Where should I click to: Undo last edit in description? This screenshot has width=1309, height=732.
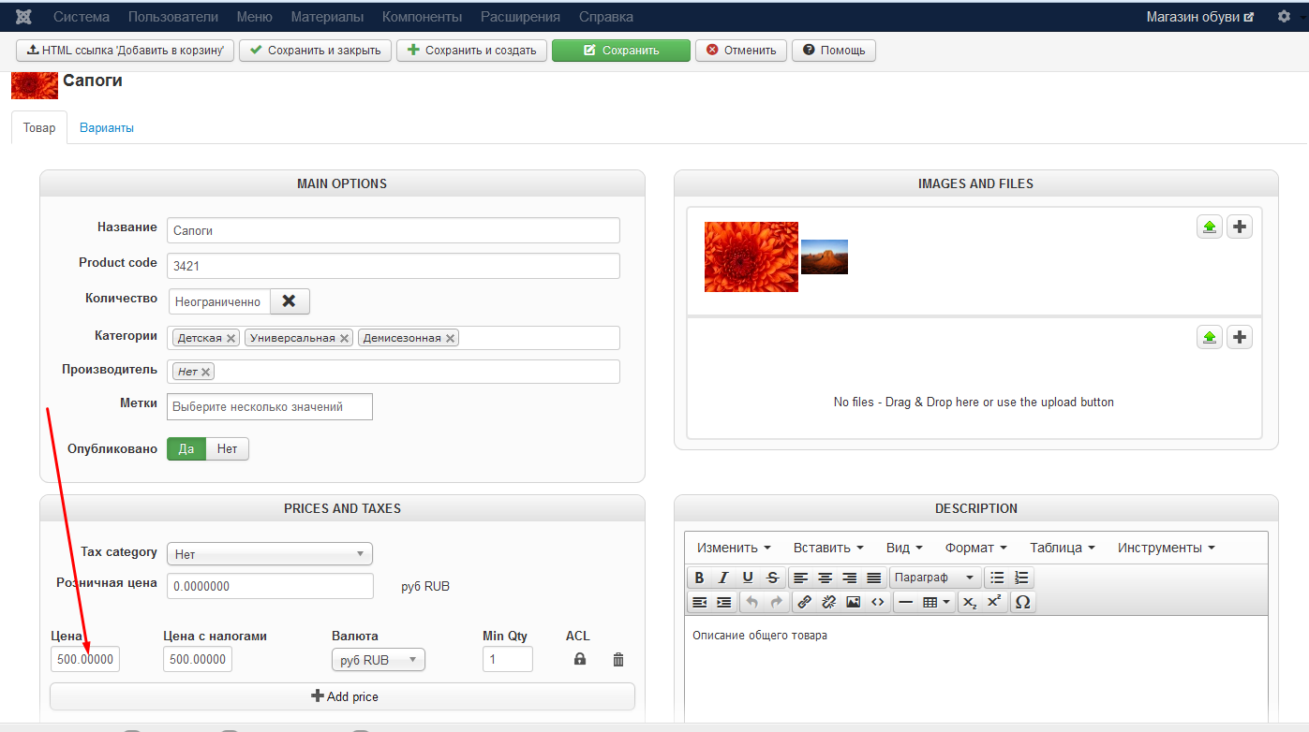click(751, 602)
